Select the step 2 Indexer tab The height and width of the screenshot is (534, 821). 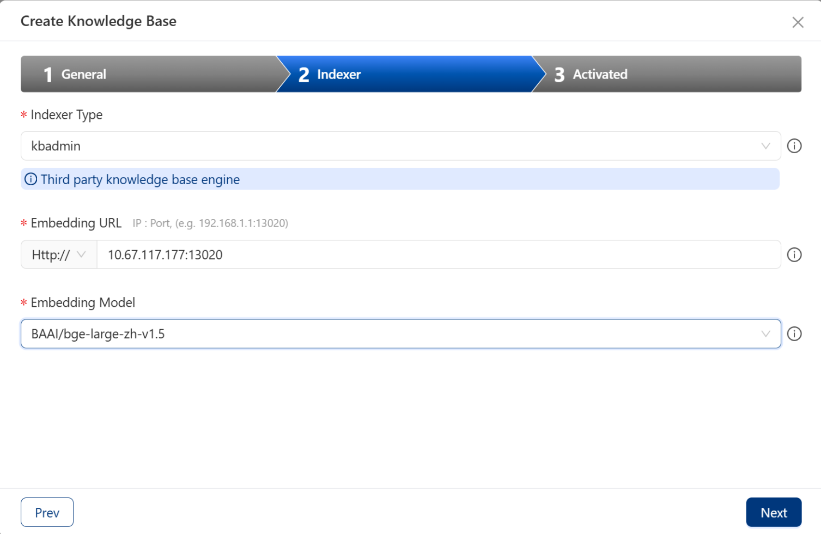coord(403,74)
